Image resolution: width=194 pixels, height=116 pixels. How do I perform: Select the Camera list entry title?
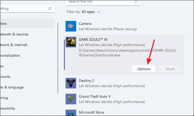point(85,24)
